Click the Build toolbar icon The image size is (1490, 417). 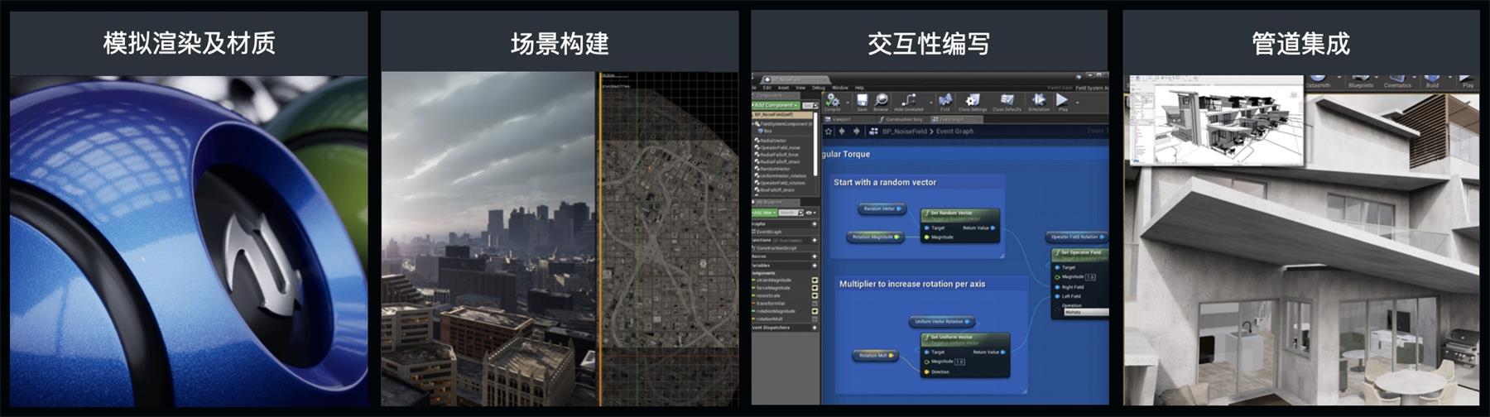tap(1432, 80)
